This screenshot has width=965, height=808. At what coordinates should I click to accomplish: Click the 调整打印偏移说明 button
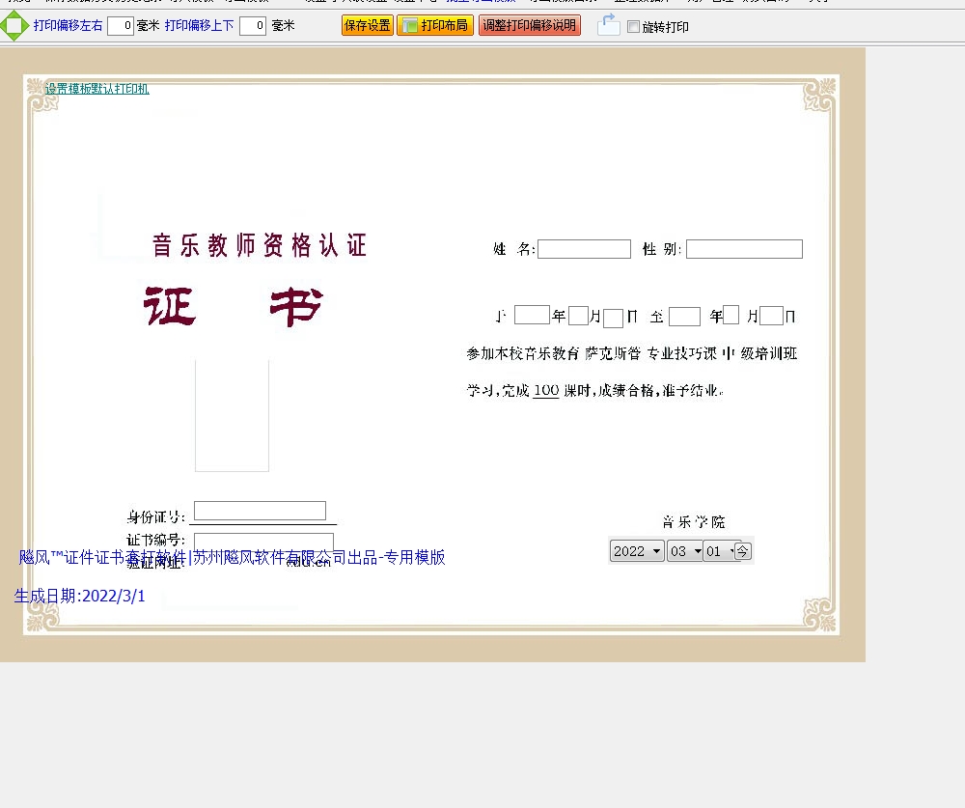pos(530,26)
